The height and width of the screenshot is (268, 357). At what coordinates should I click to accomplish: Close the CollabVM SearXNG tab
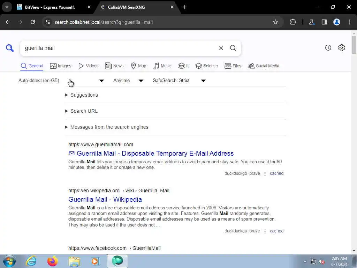click(172, 7)
